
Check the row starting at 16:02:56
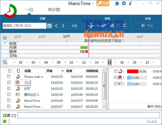pos(9,83)
